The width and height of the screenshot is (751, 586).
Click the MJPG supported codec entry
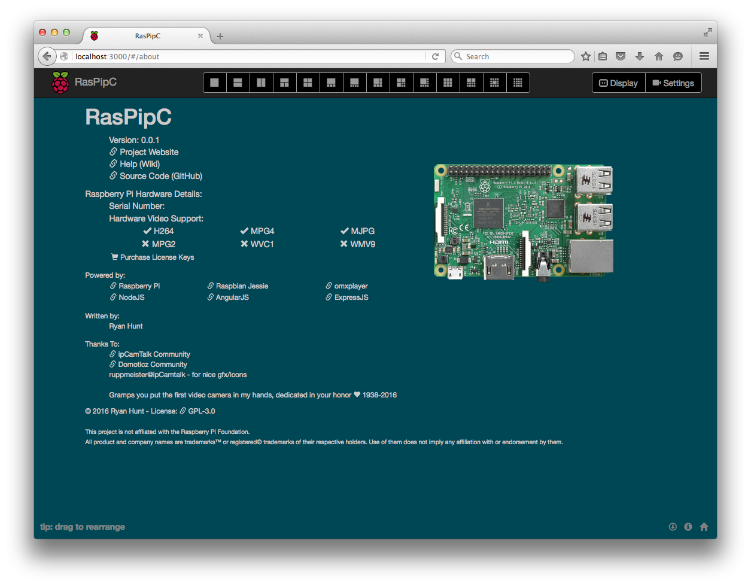pos(358,231)
